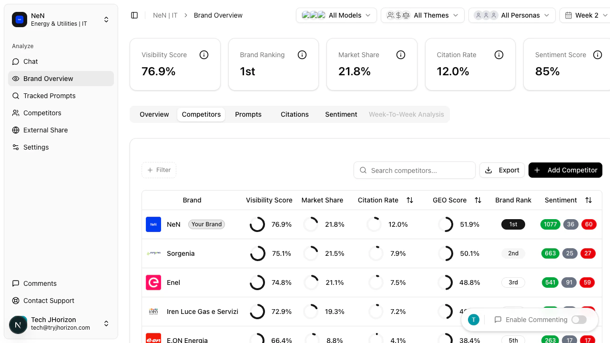Open Settings from the sidebar
The image size is (610, 343).
tap(36, 147)
